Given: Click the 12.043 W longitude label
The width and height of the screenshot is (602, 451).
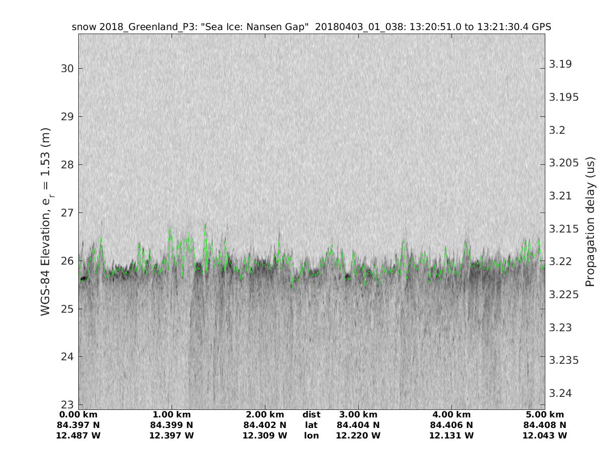Looking at the screenshot, I should [545, 436].
